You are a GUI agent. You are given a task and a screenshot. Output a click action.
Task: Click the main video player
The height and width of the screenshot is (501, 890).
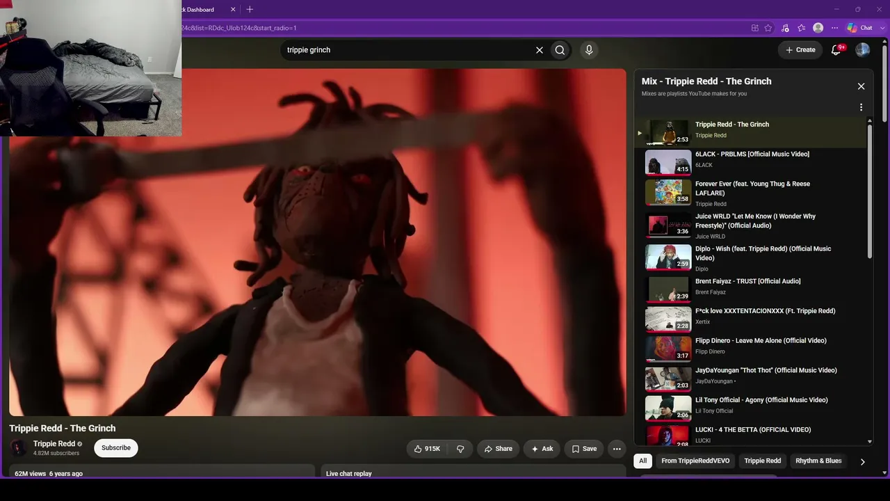318,242
